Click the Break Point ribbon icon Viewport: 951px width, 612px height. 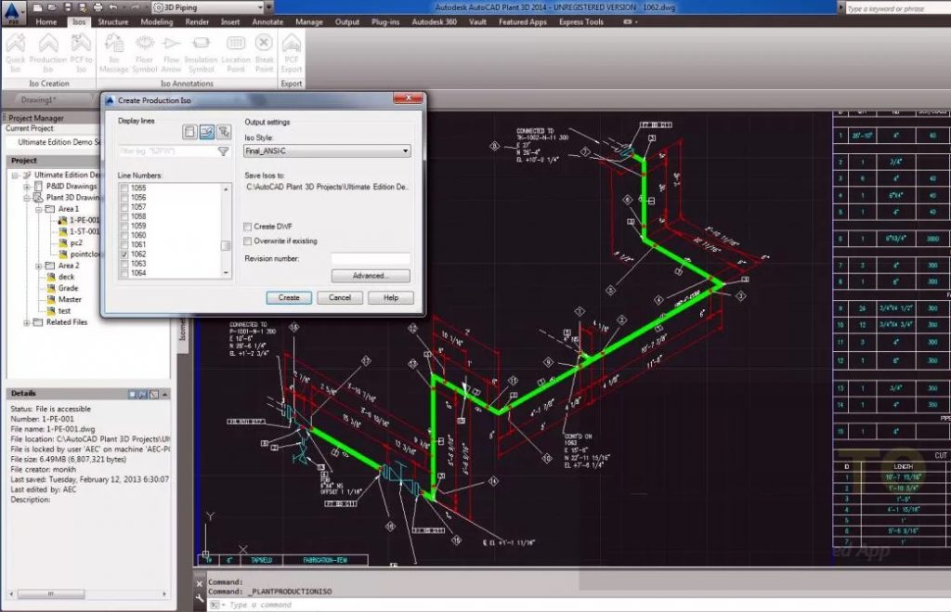pyautogui.click(x=264, y=53)
